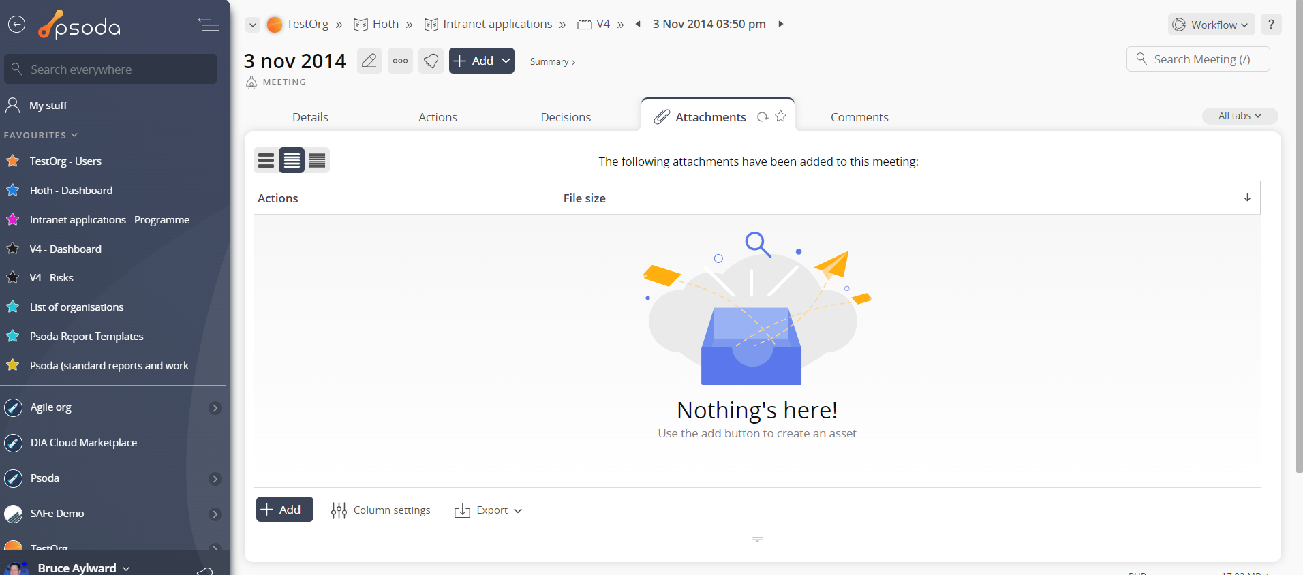1303x575 pixels.
Task: Open the Export dropdown
Action: [x=488, y=510]
